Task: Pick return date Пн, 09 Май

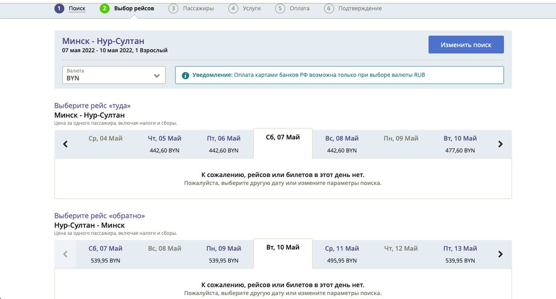Action: pyautogui.click(x=223, y=254)
